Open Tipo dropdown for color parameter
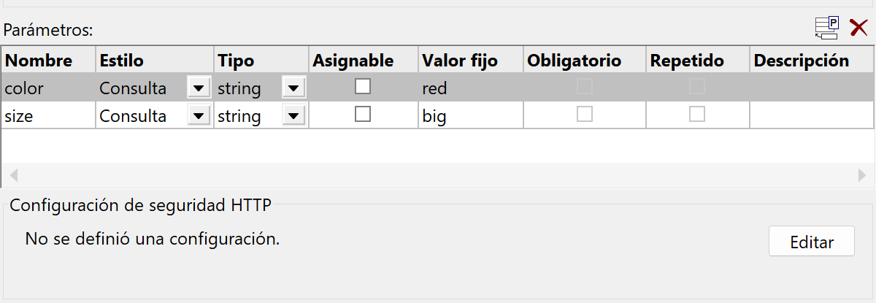 pos(293,88)
